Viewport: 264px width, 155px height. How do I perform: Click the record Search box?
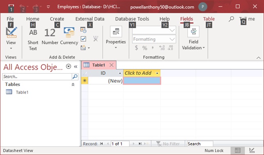point(200,144)
